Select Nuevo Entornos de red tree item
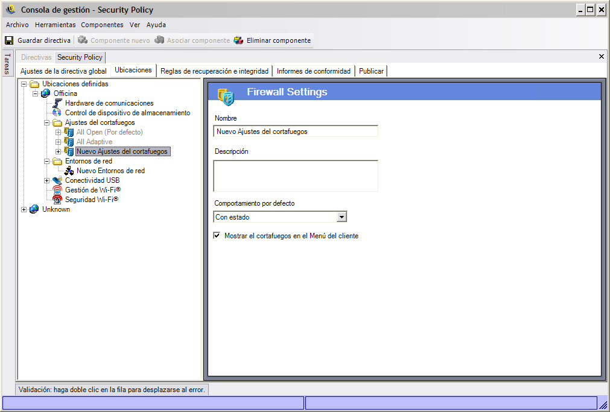 [x=110, y=170]
